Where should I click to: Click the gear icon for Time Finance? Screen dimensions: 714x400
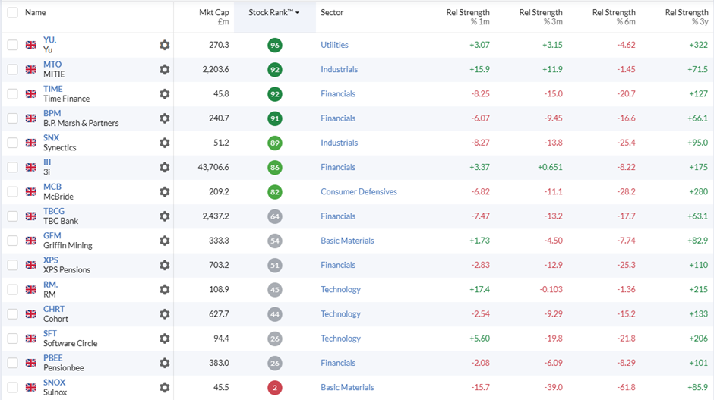pyautogui.click(x=164, y=94)
